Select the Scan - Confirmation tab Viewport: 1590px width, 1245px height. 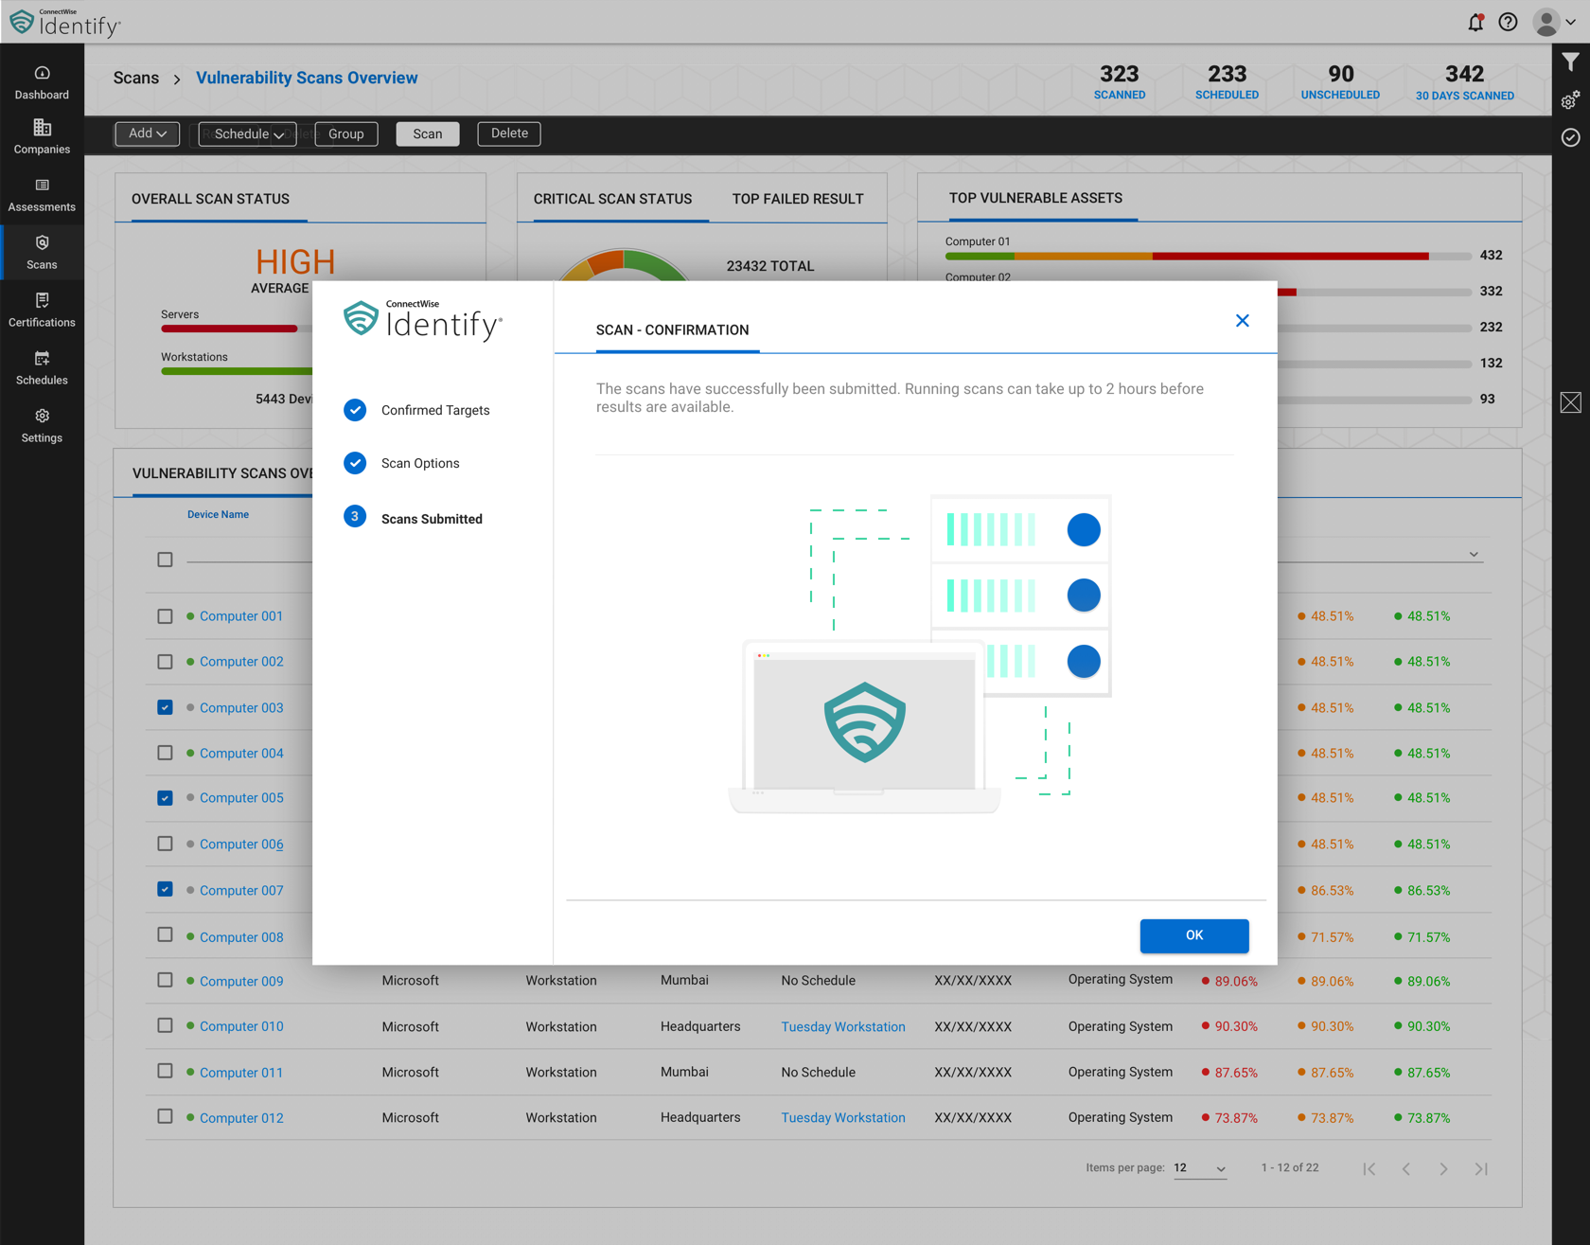(672, 329)
